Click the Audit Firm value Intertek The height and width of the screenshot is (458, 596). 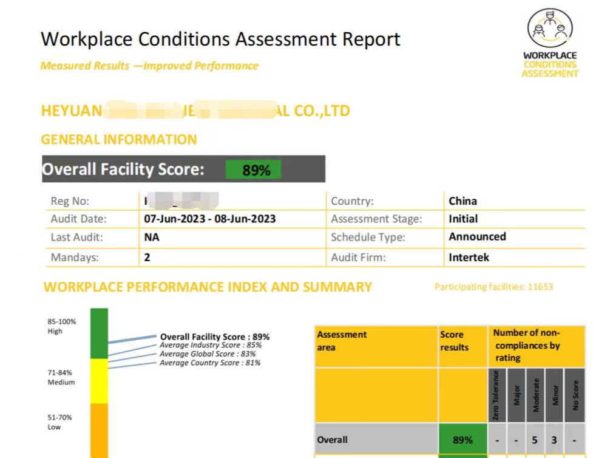469,257
